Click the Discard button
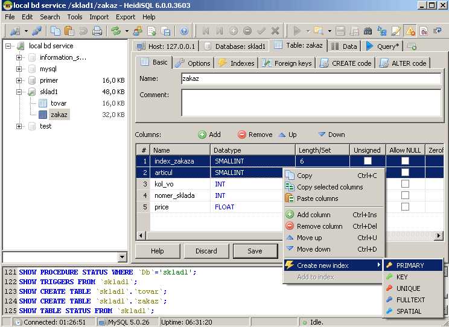 [206, 251]
